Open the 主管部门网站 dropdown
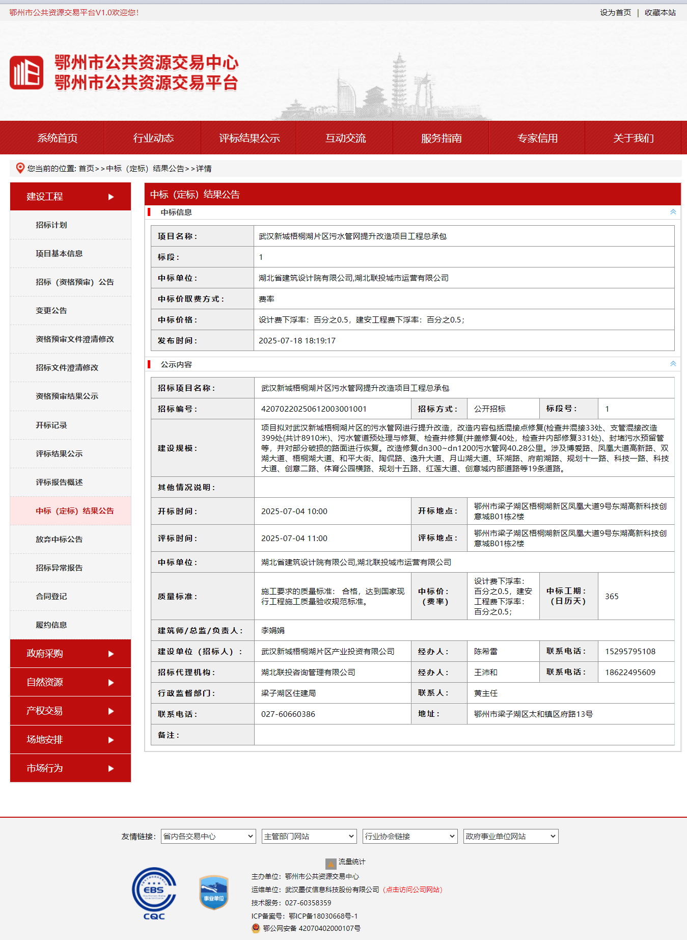Screen dimensions: 687x940 [309, 836]
